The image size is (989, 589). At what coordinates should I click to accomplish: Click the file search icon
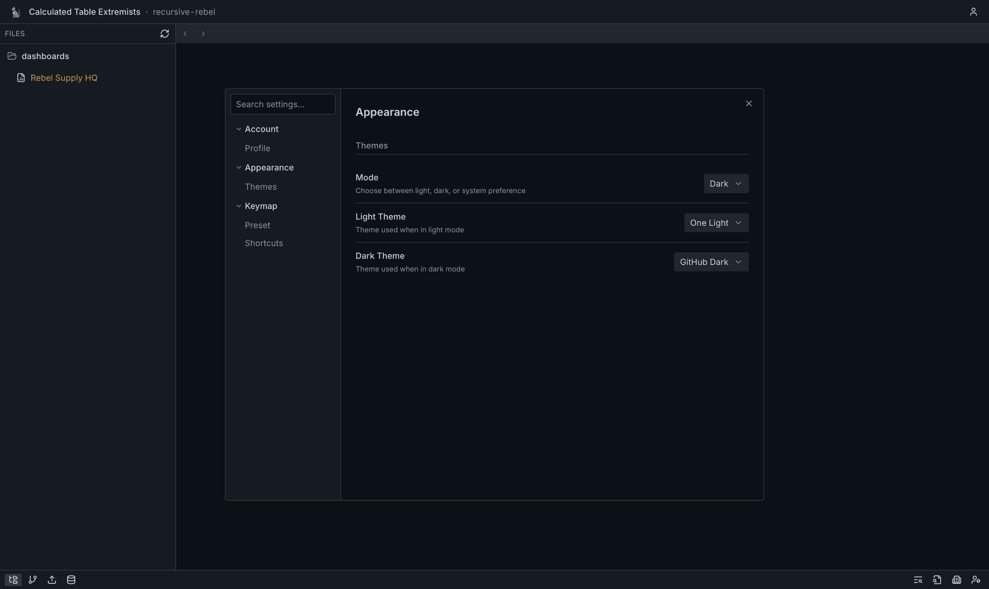937,579
